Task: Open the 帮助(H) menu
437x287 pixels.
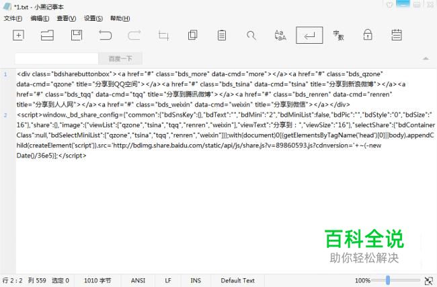Action: click(x=120, y=18)
